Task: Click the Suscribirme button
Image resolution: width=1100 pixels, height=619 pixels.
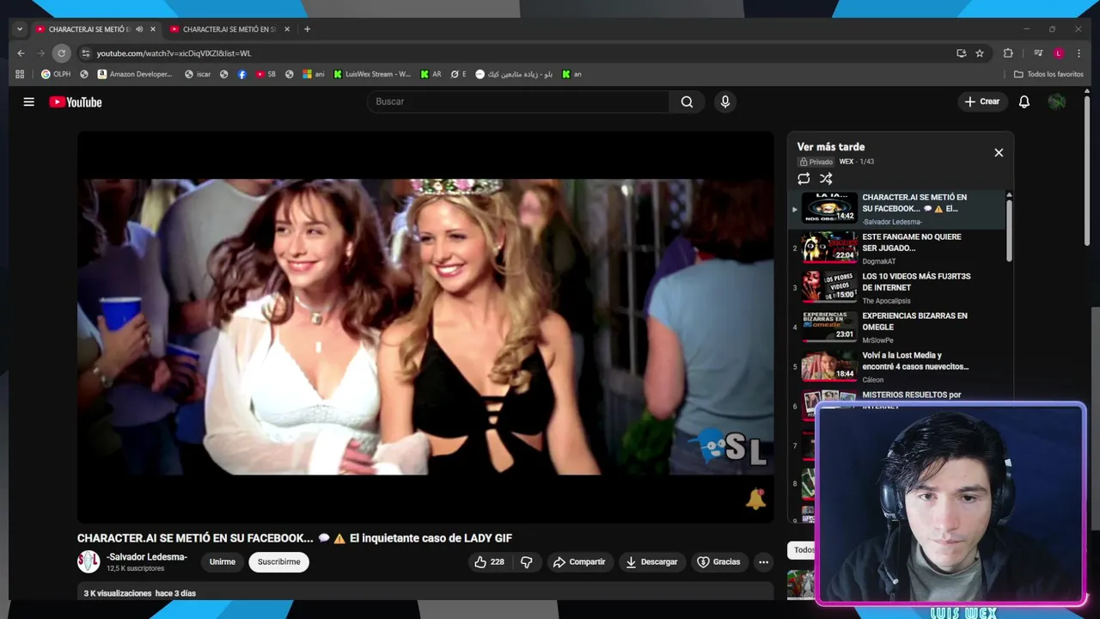Action: pos(278,561)
